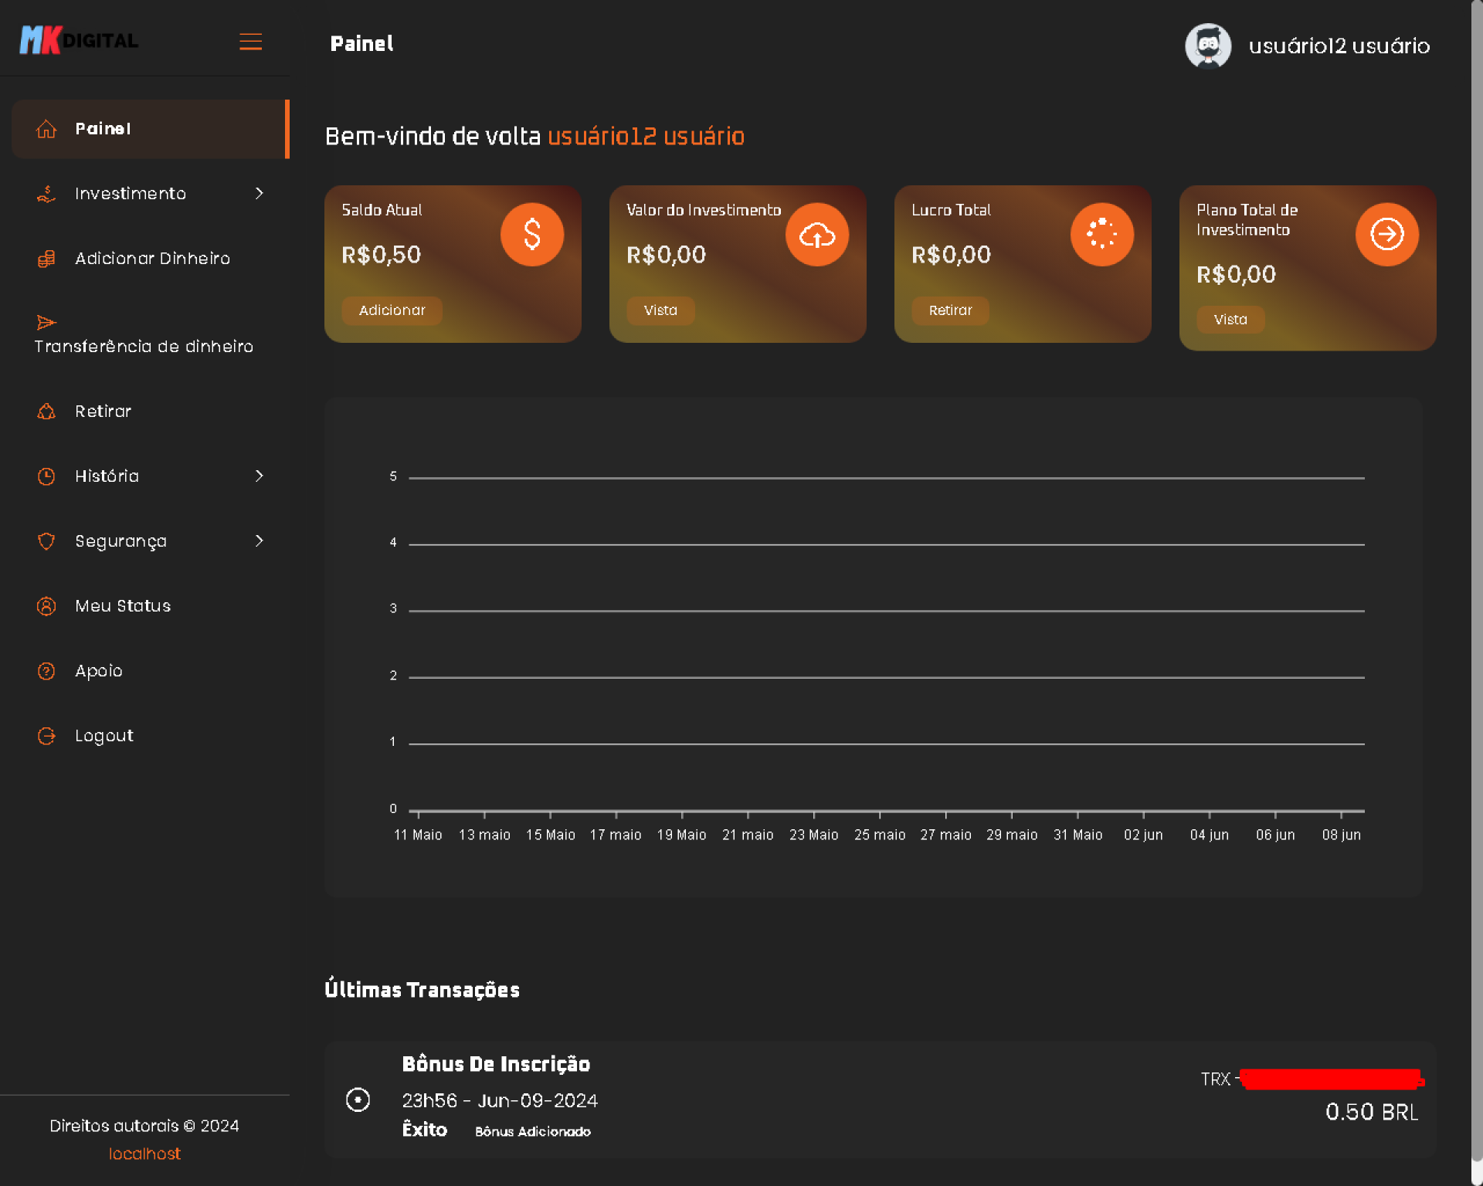This screenshot has width=1483, height=1186.
Task: Expand the História submenu chevron
Action: 260,476
